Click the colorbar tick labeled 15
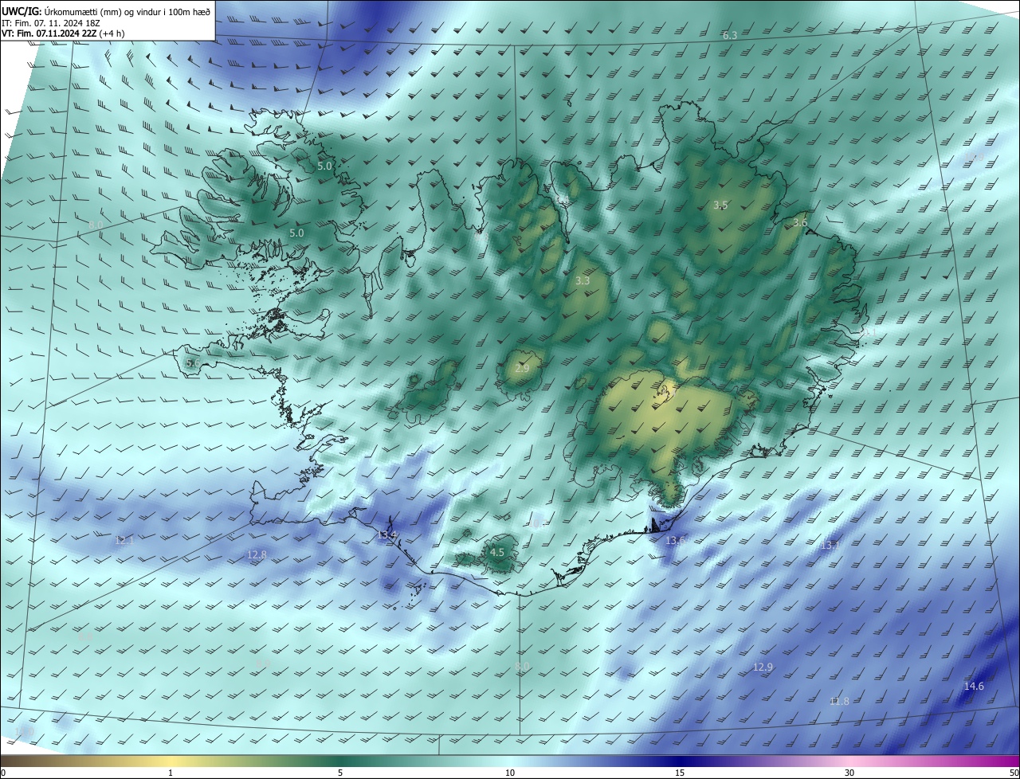Viewport: 1020px width, 779px height. coord(680,773)
